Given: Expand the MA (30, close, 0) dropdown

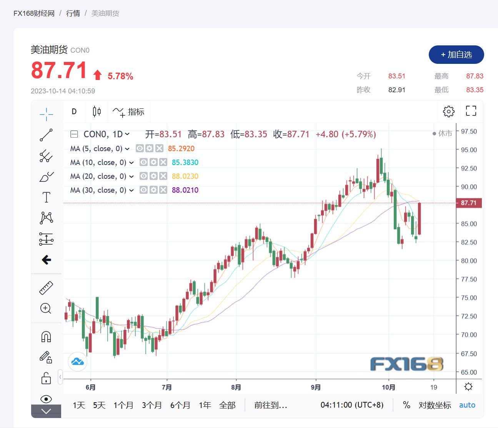Looking at the screenshot, I should pos(131,190).
